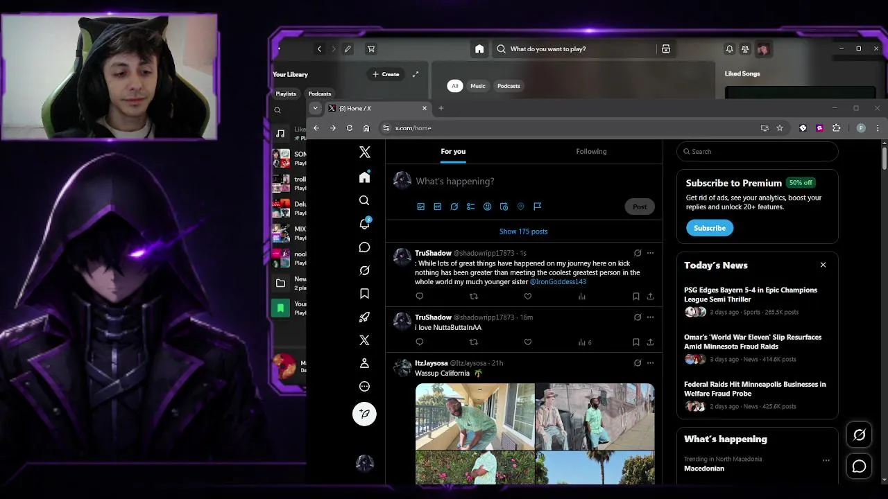Select Spotify Music filter chip
Viewport: 888px width, 499px height.
click(x=478, y=86)
